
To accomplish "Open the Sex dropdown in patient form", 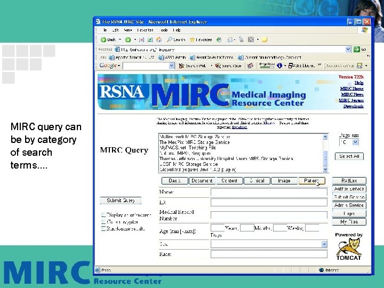I will 324,244.
